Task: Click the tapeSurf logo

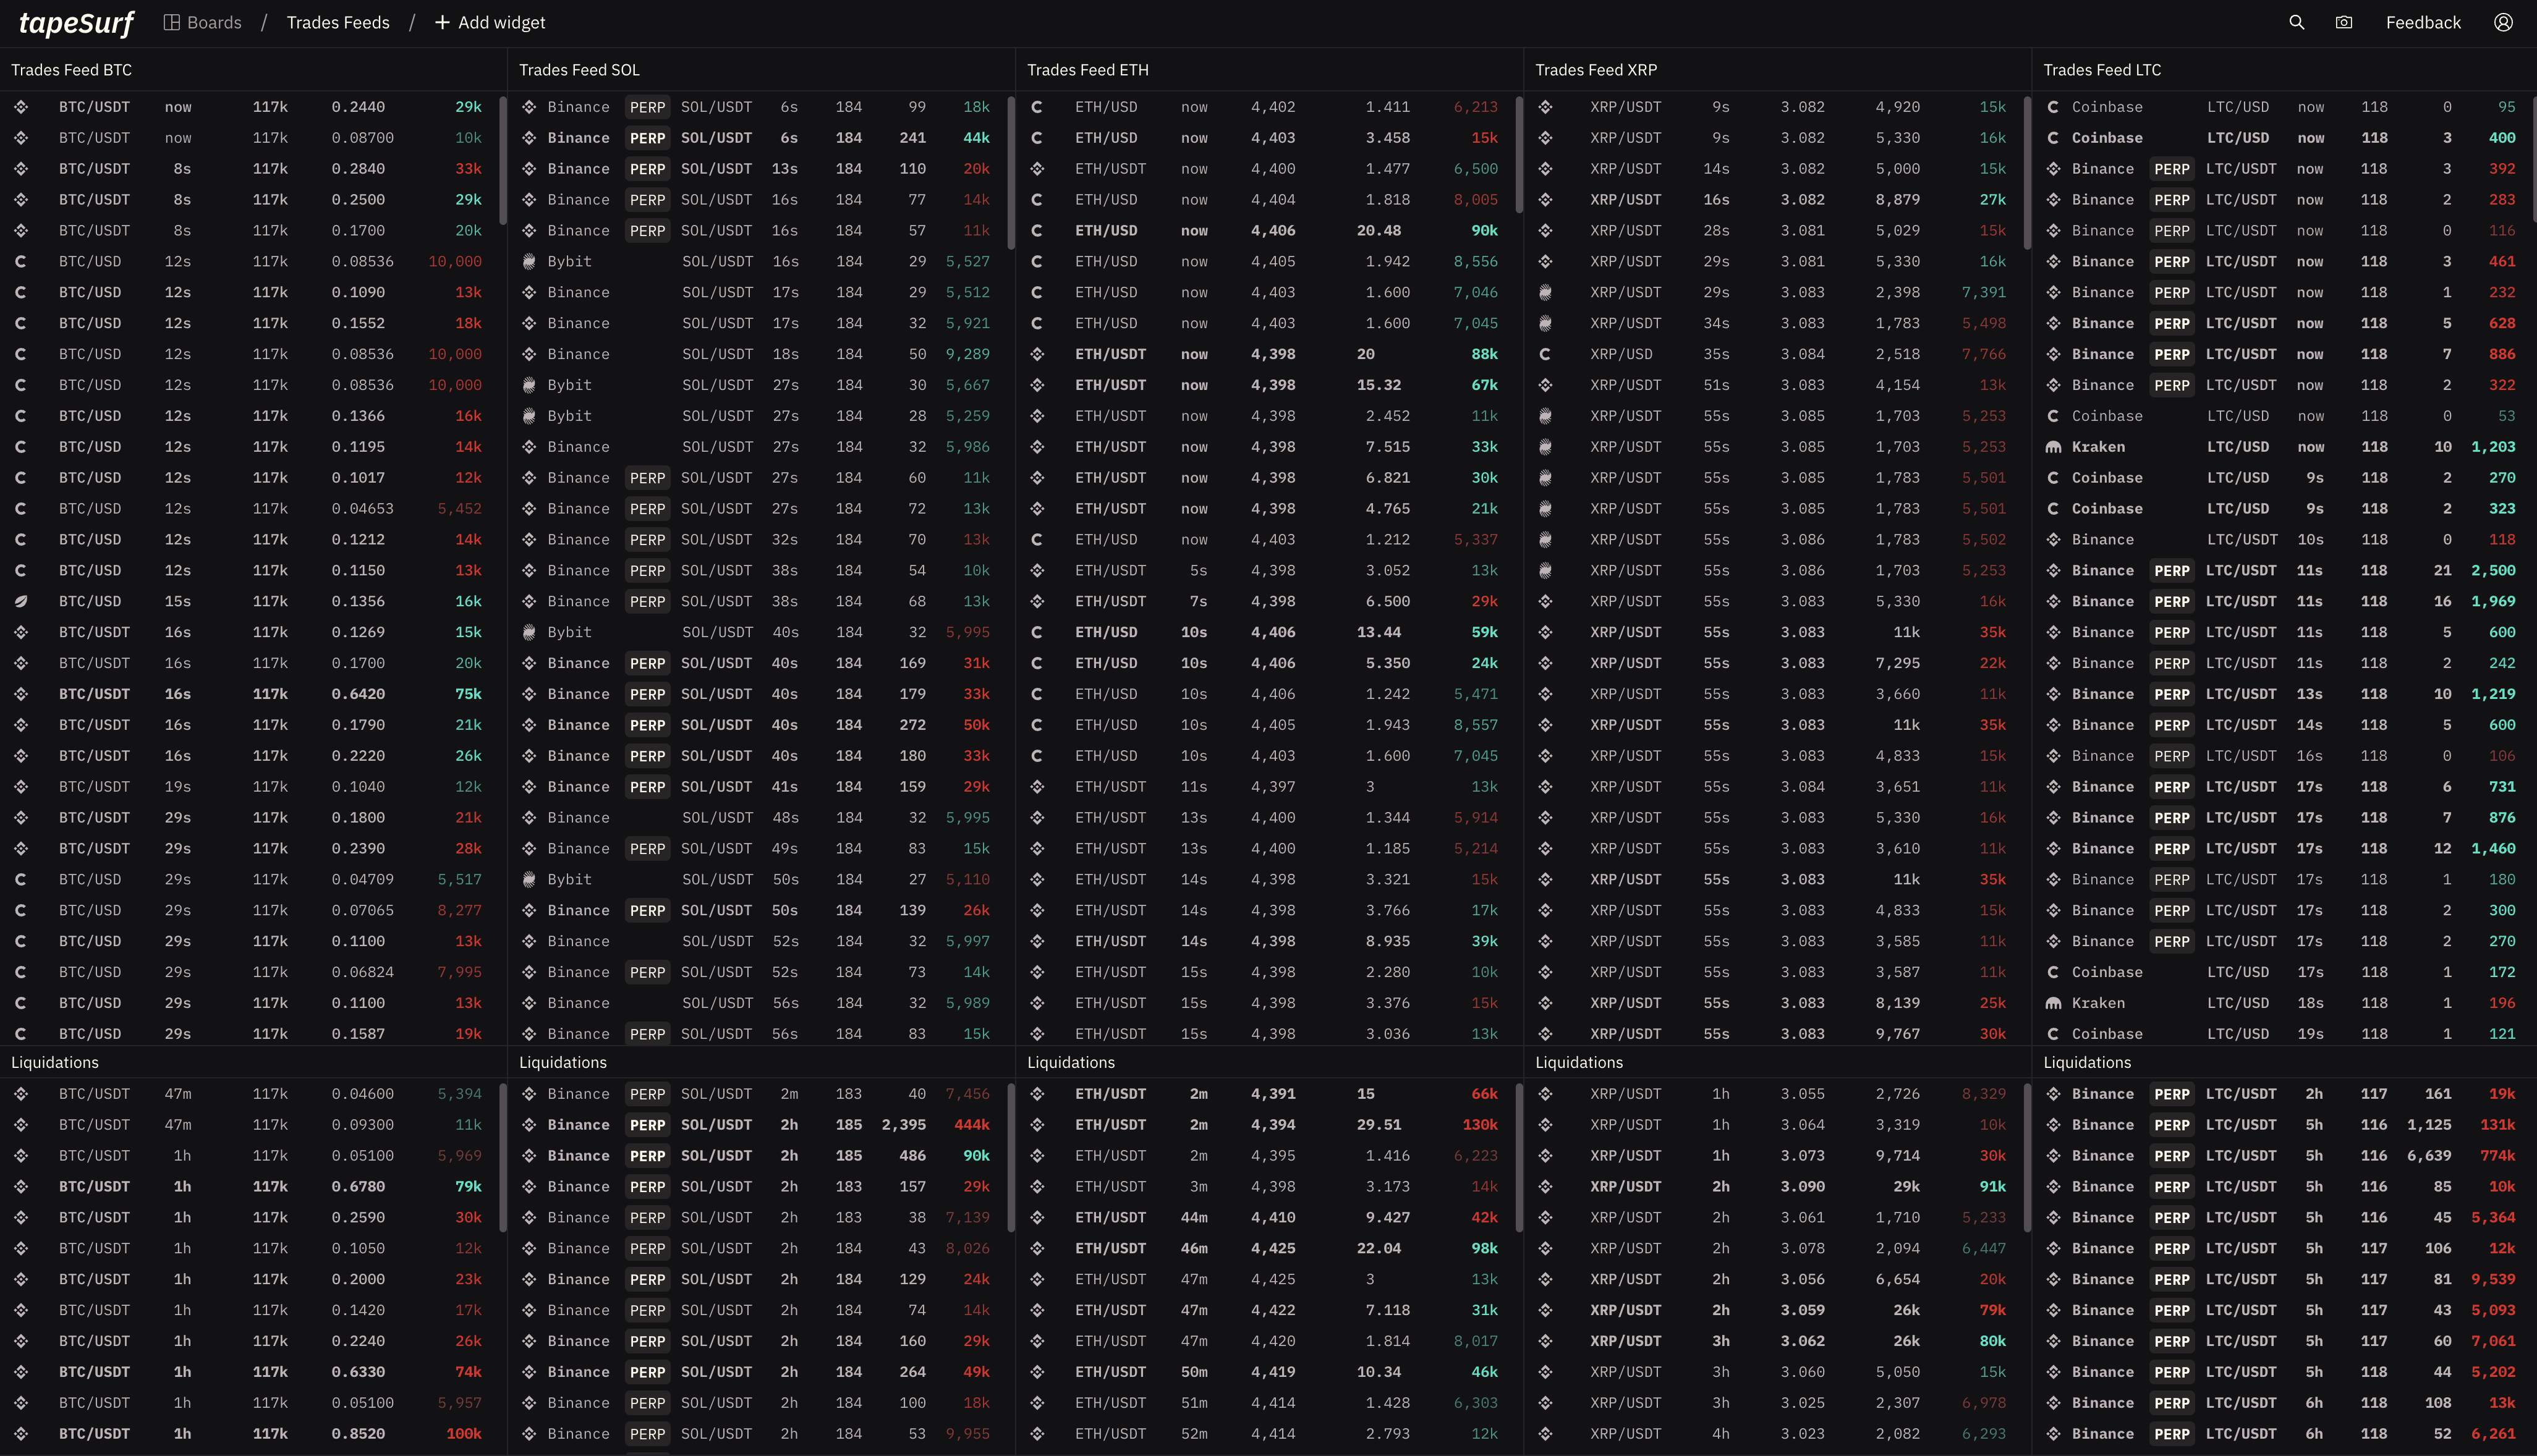Action: coord(75,22)
